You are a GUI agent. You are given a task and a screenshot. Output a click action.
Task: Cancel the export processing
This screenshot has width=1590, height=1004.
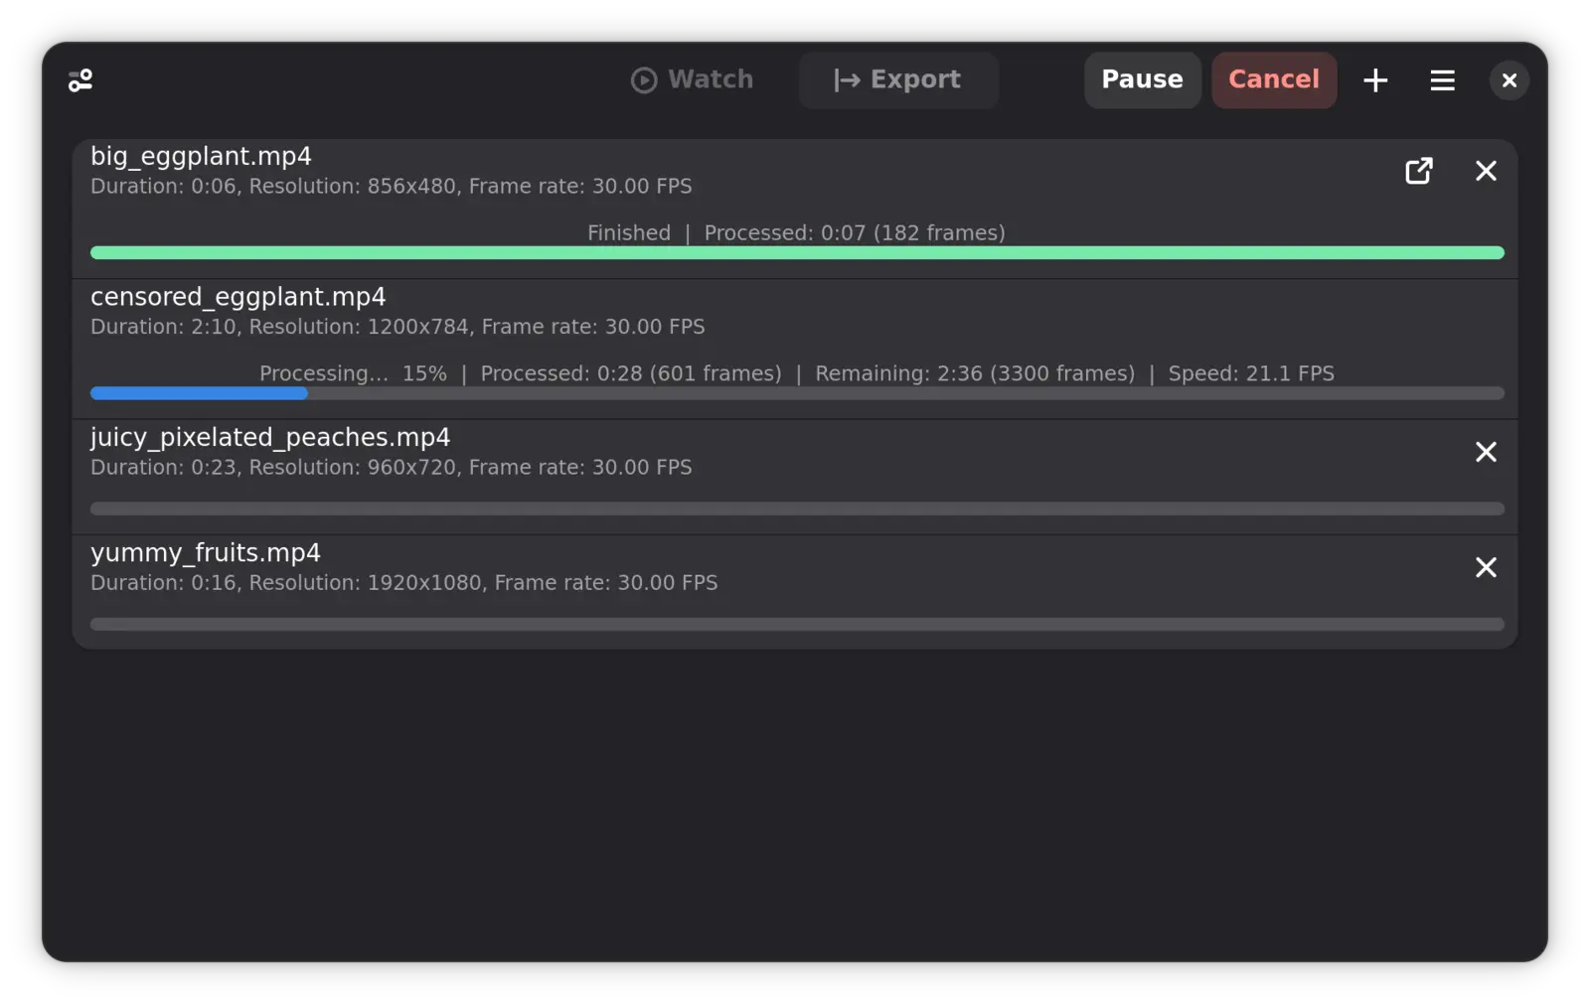(1273, 79)
